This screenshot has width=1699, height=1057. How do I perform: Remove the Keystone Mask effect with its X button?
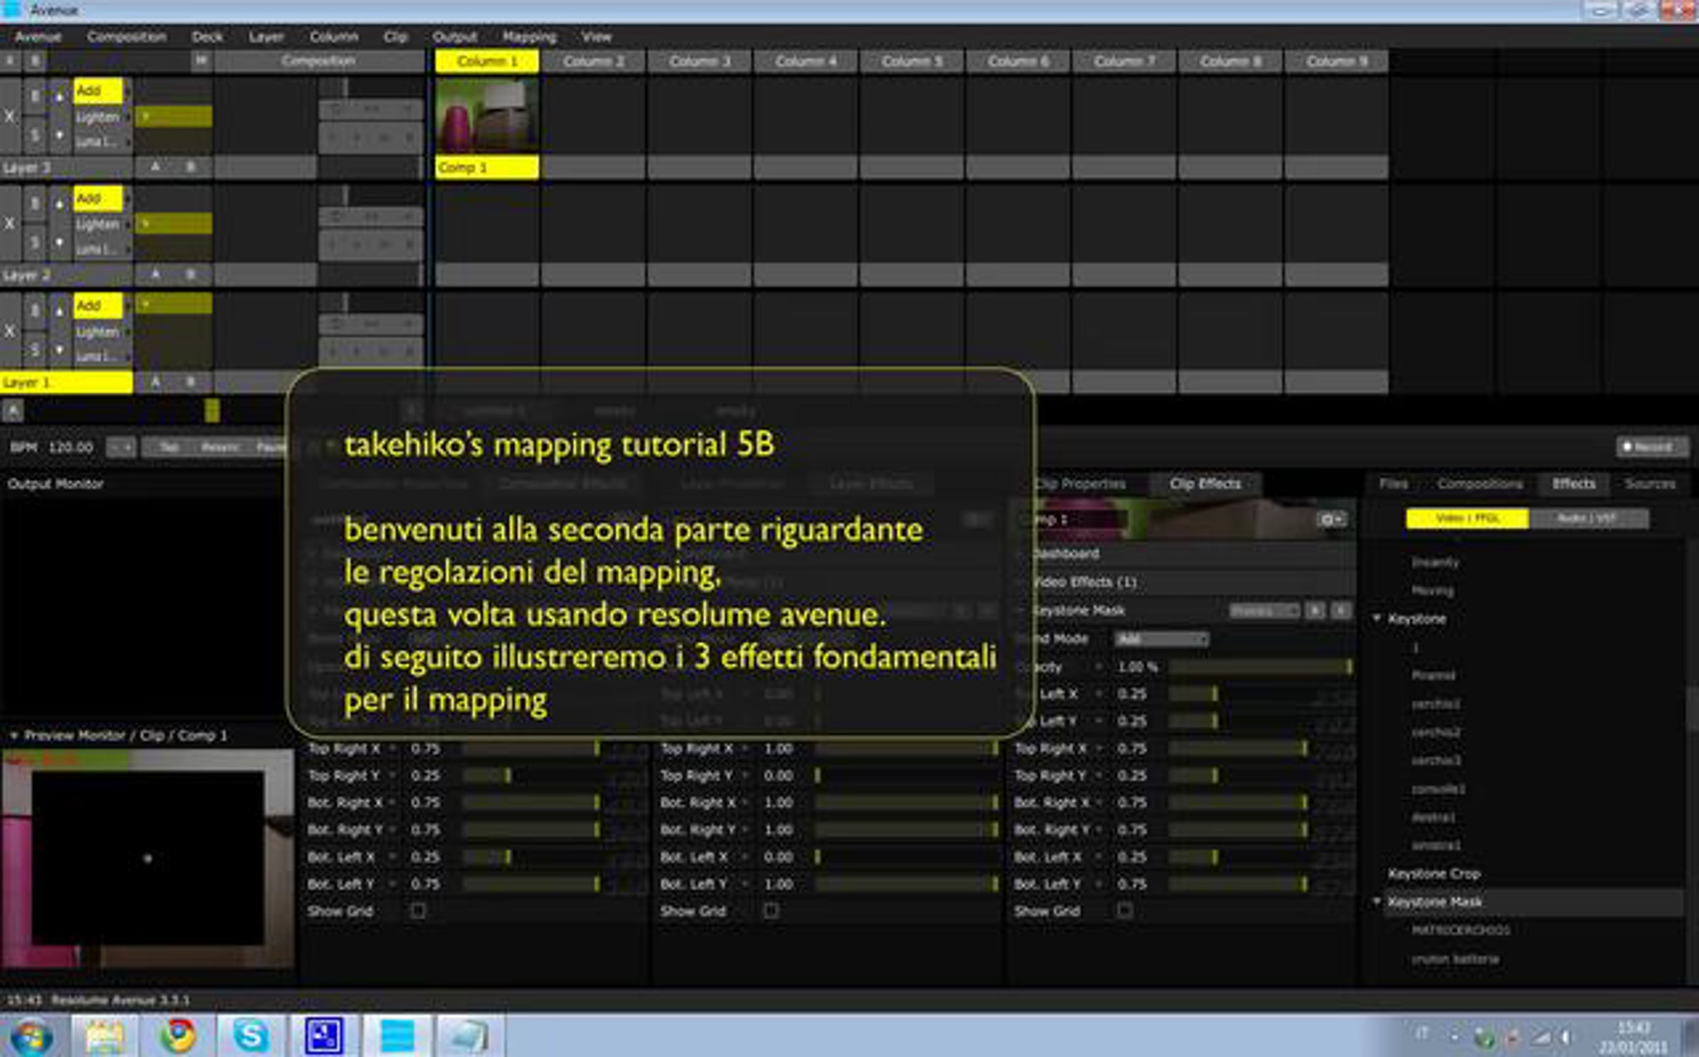point(1341,610)
